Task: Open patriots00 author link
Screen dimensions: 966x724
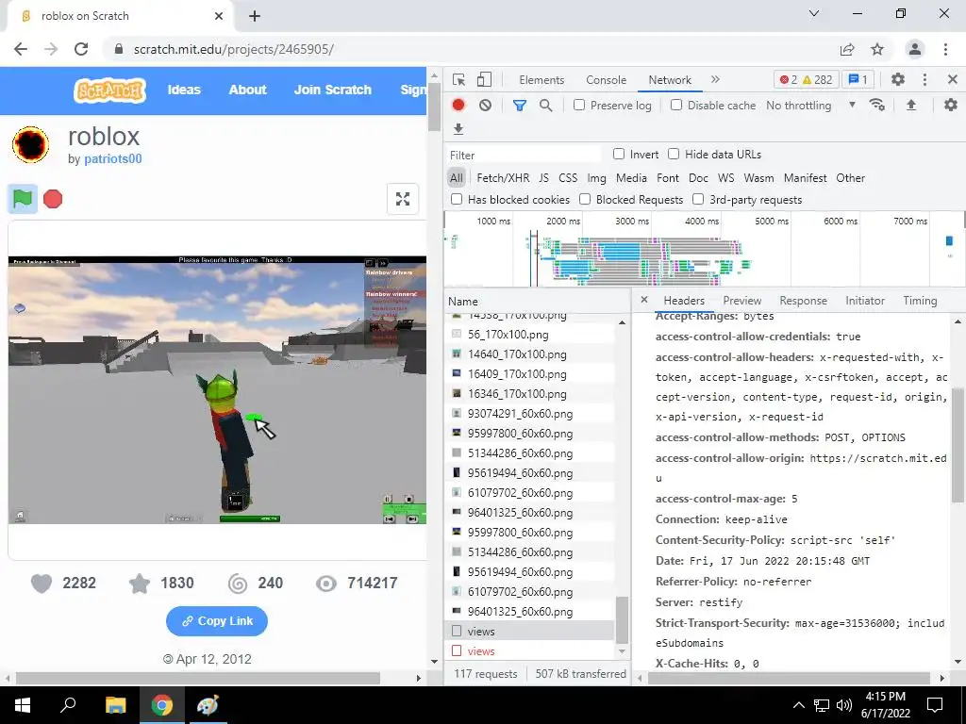Action: tap(113, 158)
